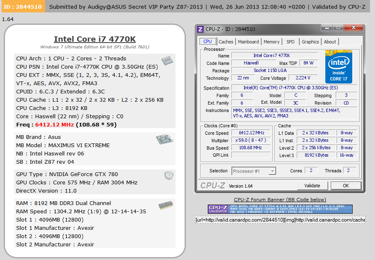Click the Level 3 8192 KBytes cache field
This screenshot has width=375, height=260.
316,155
